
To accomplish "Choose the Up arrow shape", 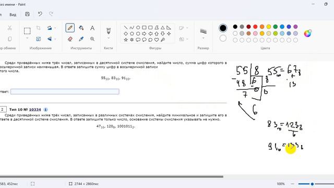I will (157, 33).
